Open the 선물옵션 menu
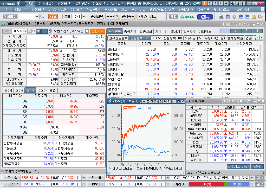 38,10
